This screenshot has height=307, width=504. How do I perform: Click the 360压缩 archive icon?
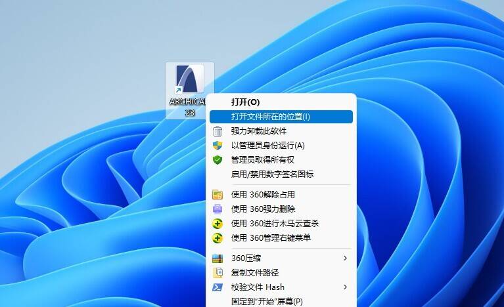(x=218, y=258)
